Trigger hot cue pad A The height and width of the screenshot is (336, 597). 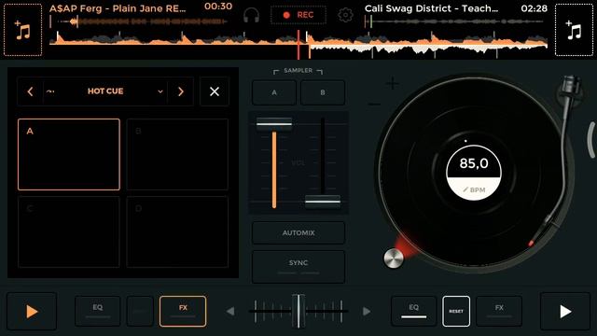[x=69, y=154]
